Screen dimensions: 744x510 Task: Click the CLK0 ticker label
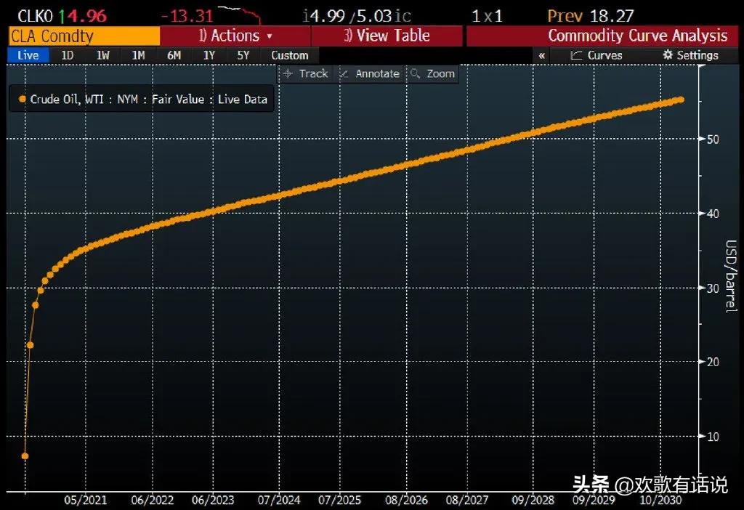click(x=35, y=17)
